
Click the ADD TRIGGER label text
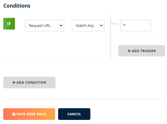click(x=144, y=51)
